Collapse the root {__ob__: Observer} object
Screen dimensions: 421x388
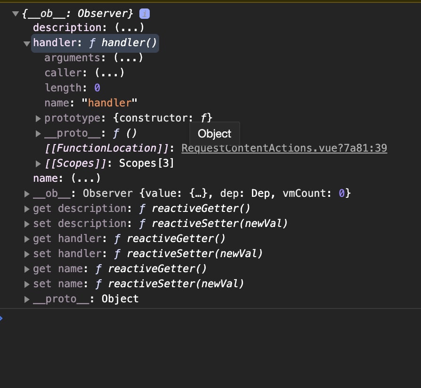point(16,14)
